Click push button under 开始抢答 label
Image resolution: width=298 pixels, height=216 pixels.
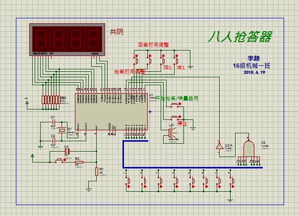(x=176, y=105)
